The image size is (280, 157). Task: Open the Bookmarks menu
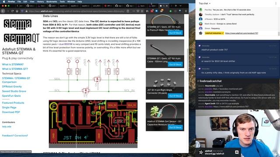point(52,1)
